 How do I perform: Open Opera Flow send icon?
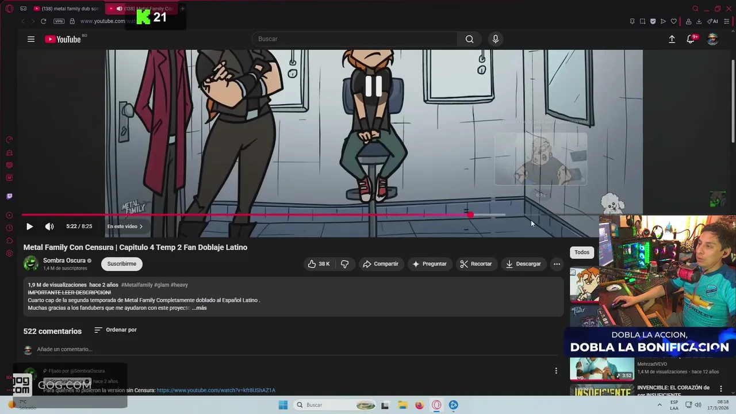pos(663,21)
